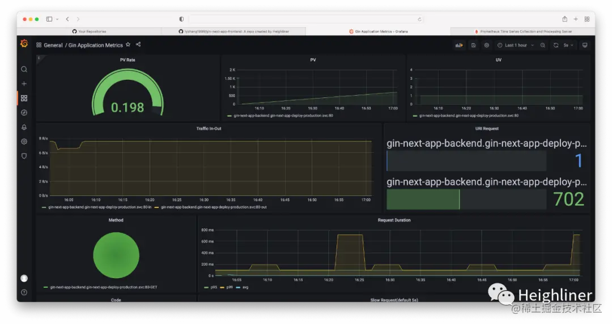Open the UV panel title menu
Screen dimensions: 612x324
tap(499, 59)
